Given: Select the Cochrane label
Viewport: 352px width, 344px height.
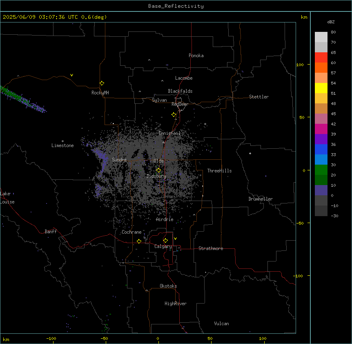Looking at the screenshot, I should point(131,232).
